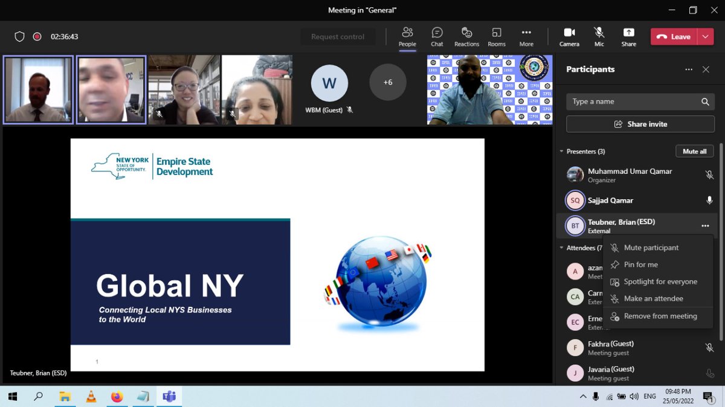
Task: Focus the Type a name search field
Action: [640, 101]
